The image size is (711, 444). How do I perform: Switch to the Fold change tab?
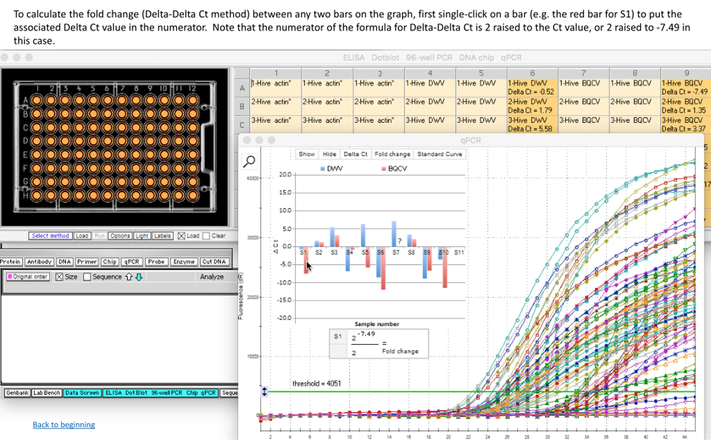(392, 154)
